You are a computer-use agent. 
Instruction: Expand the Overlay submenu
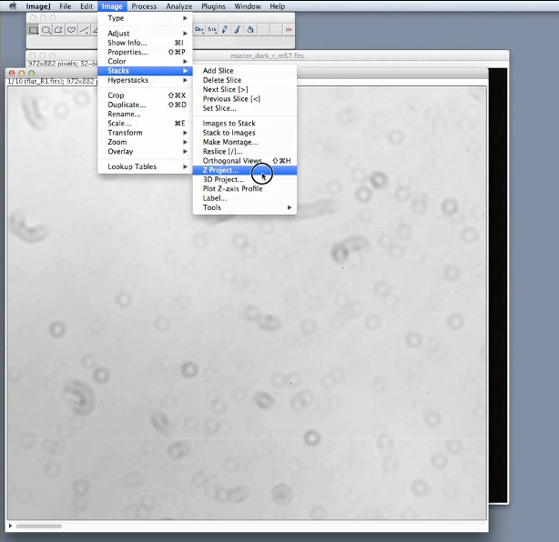[x=145, y=151]
